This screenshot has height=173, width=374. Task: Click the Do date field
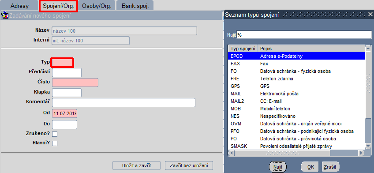(x=65, y=124)
